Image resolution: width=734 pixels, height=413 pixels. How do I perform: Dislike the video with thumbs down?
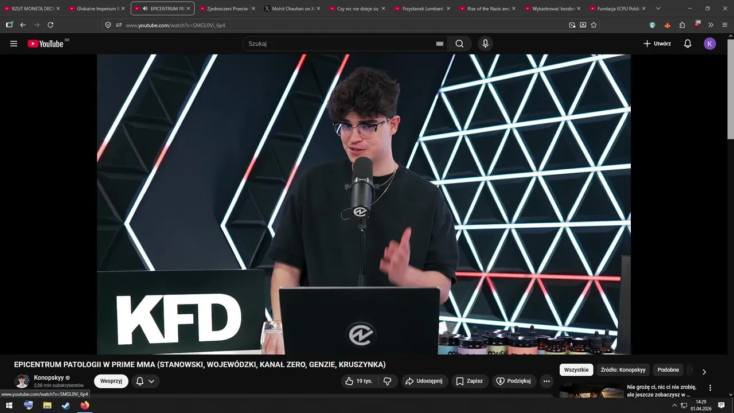pos(388,381)
